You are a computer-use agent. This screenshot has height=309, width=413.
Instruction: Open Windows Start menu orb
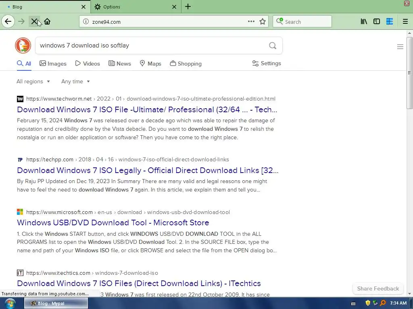click(x=10, y=303)
